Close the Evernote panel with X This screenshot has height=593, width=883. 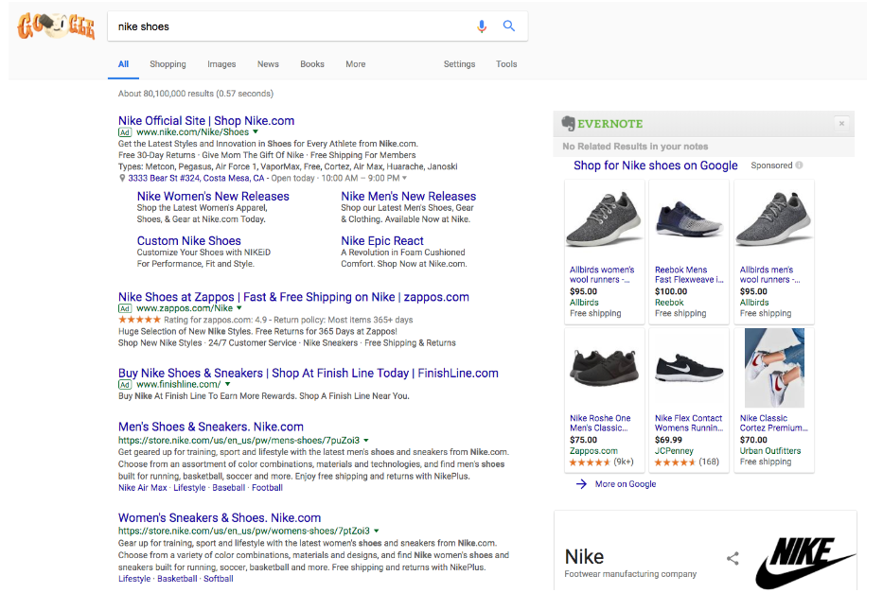tap(841, 123)
